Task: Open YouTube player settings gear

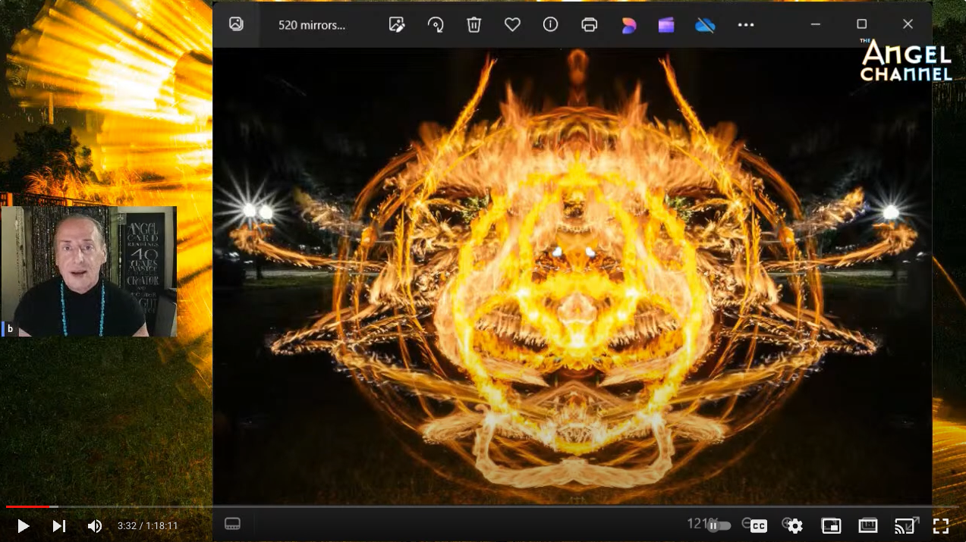Action: point(795,526)
